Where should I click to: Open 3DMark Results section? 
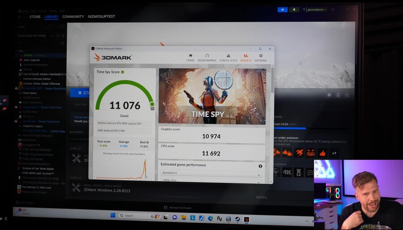coord(246,58)
